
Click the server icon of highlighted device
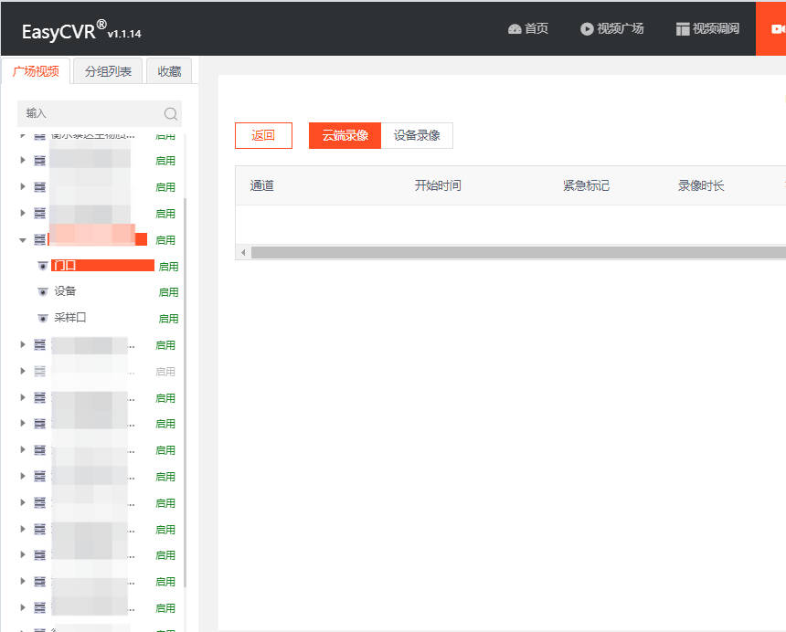click(39, 239)
